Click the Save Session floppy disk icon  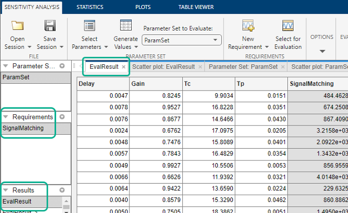50,26
